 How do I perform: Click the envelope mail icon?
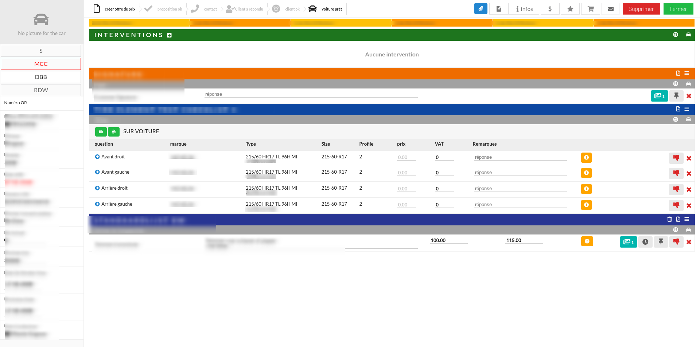611,9
